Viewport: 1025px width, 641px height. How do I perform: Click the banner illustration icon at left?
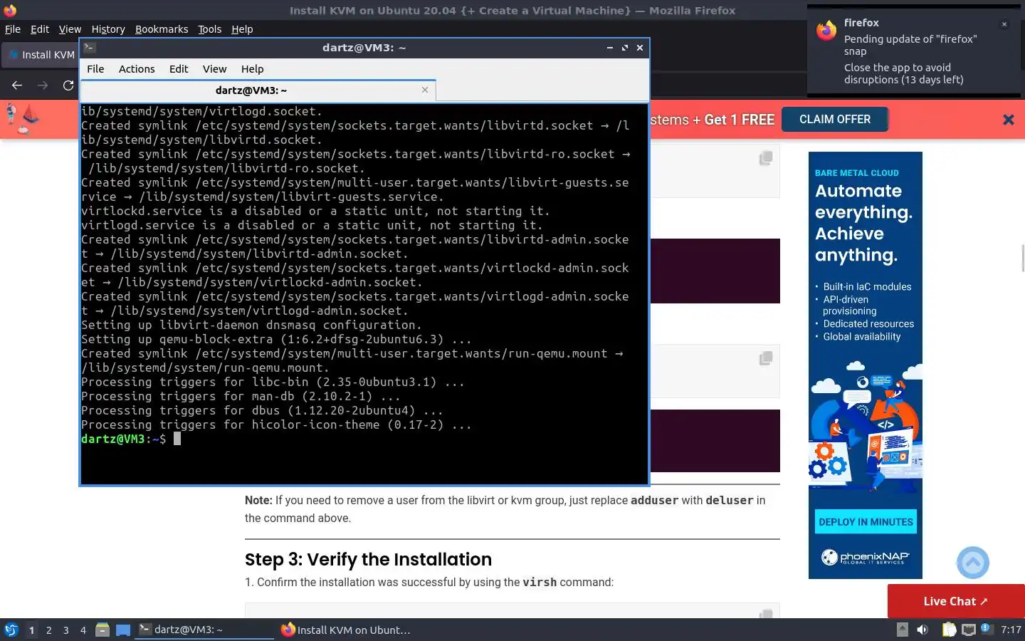click(21, 120)
